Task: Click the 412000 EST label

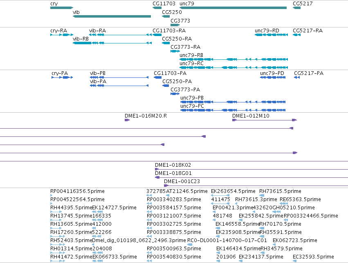Action: click(102, 224)
